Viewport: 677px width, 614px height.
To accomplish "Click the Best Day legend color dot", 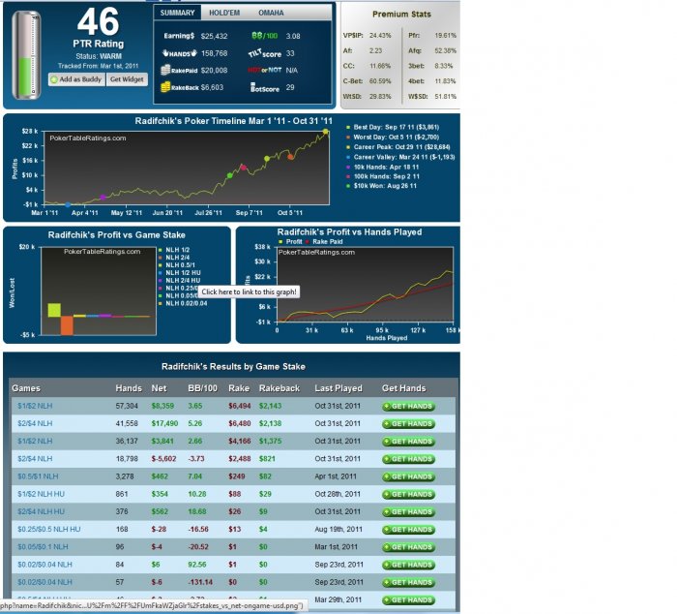I will click(x=348, y=127).
